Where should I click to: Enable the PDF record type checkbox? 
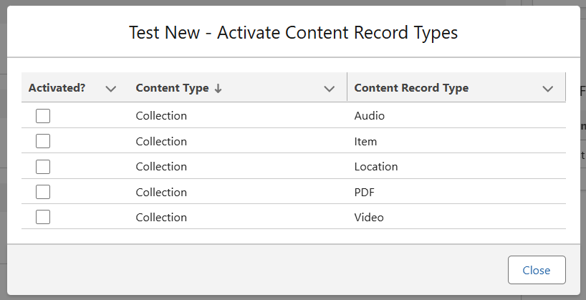[x=43, y=192]
